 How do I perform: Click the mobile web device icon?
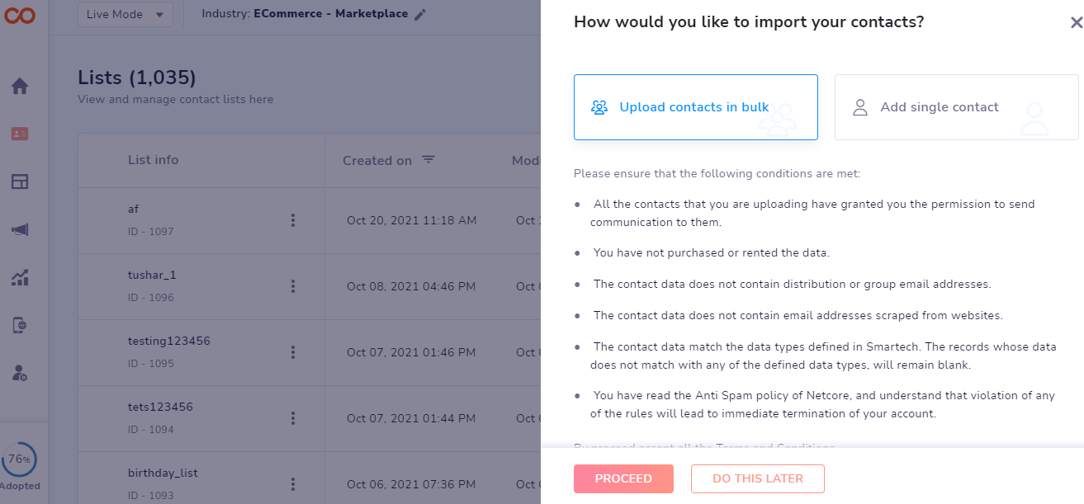[20, 326]
